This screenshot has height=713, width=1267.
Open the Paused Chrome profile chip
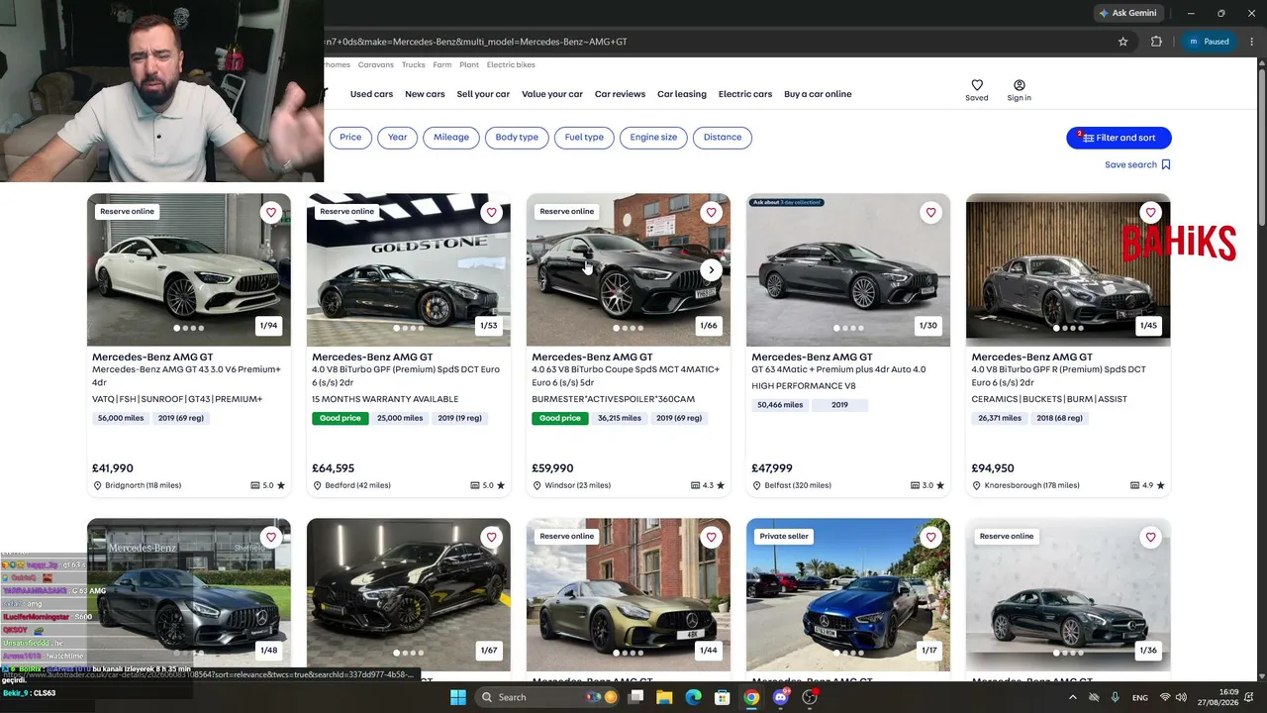tap(1209, 42)
